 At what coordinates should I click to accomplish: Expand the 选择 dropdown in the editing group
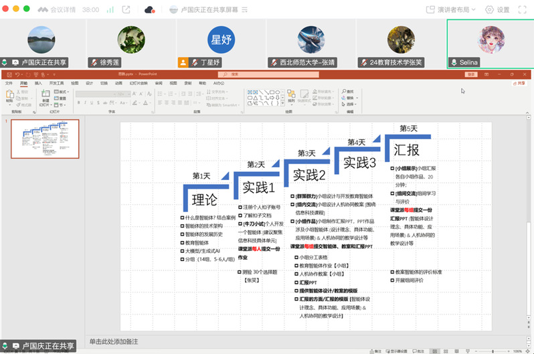click(349, 103)
